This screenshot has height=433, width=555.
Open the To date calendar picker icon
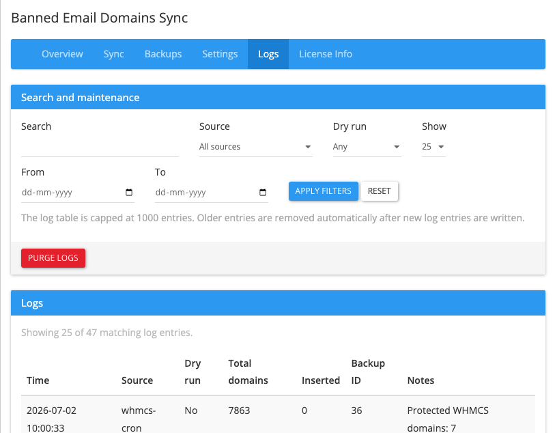point(263,192)
